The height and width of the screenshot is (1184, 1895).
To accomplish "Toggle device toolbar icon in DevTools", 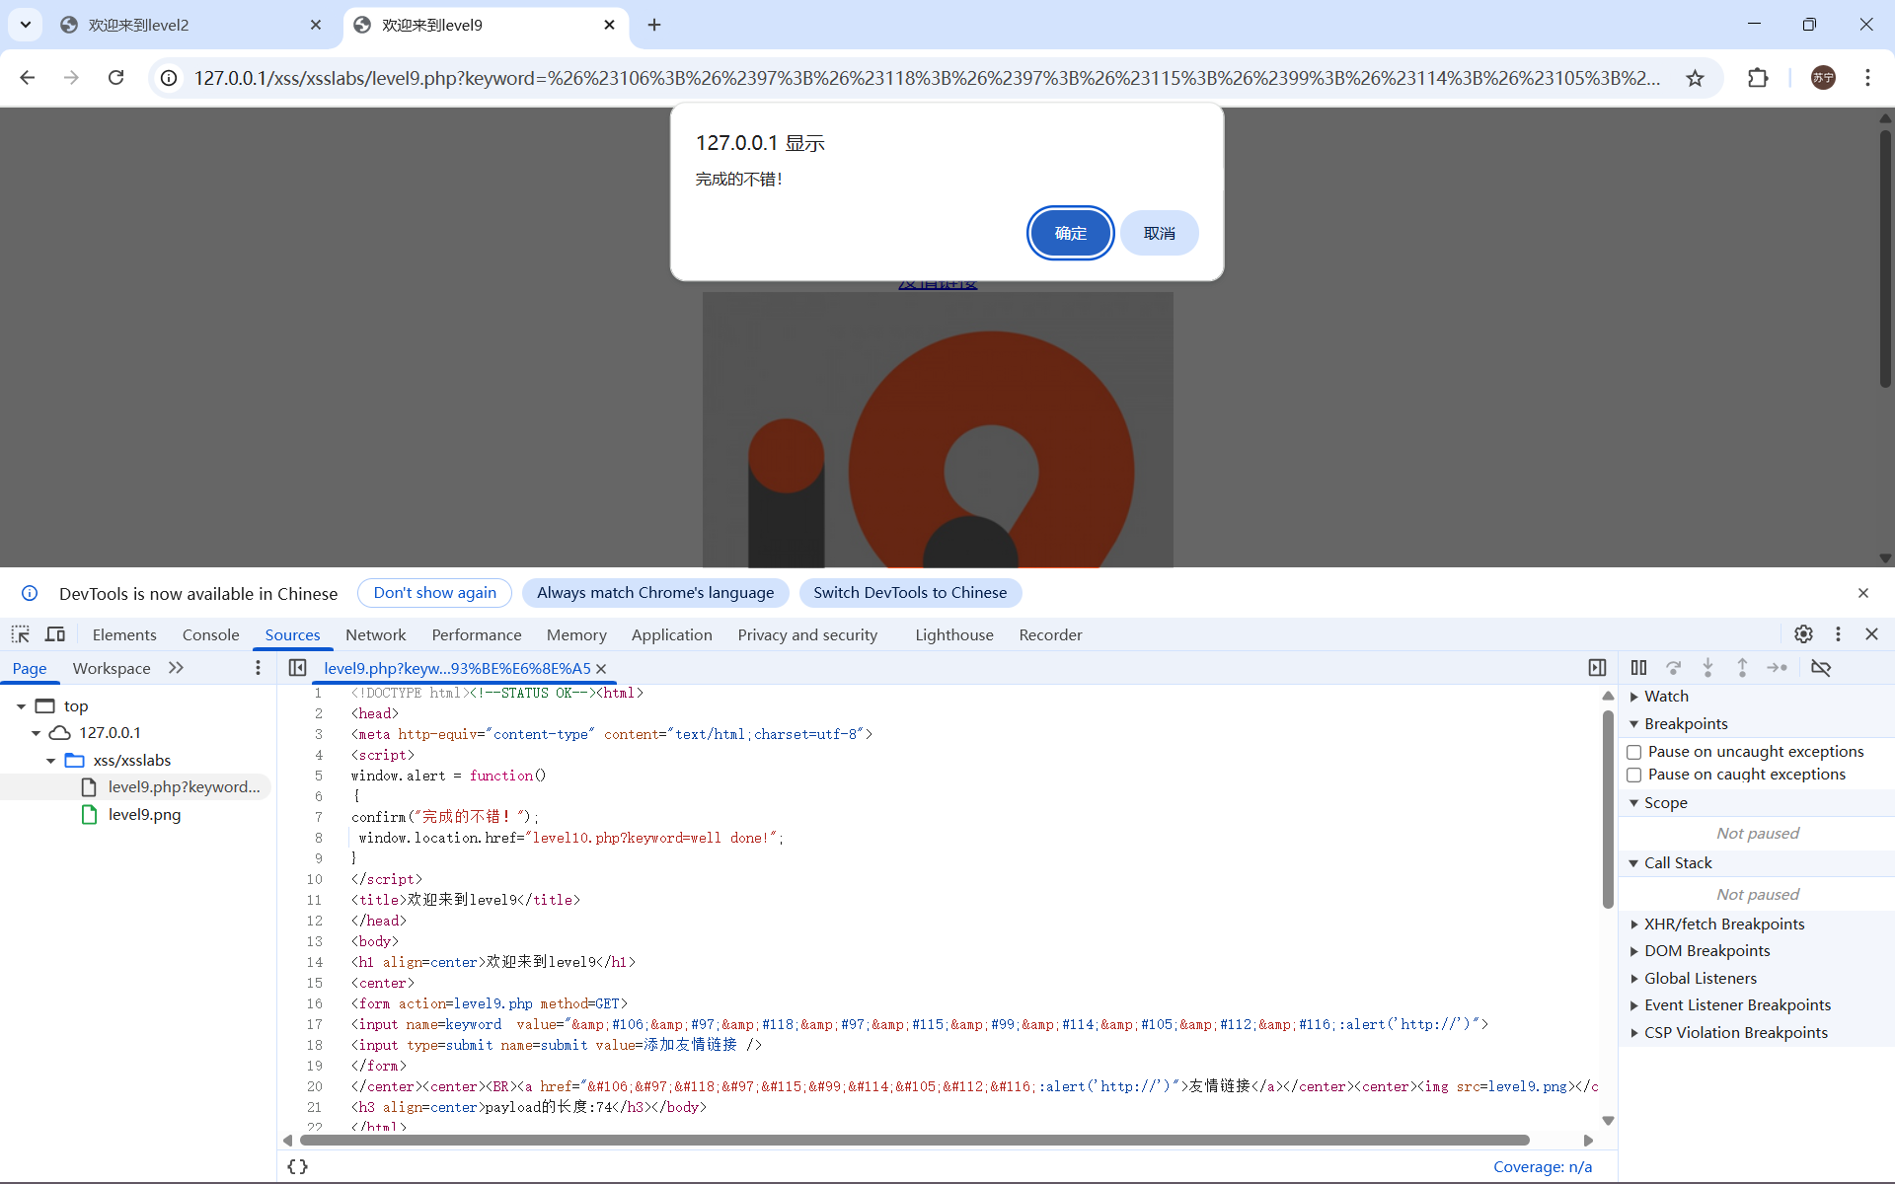I will click(x=55, y=634).
